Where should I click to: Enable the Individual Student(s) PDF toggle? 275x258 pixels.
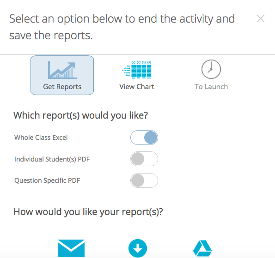coord(144,159)
